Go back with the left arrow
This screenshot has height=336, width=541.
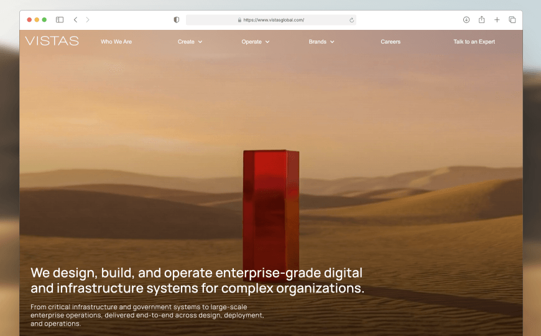point(76,20)
